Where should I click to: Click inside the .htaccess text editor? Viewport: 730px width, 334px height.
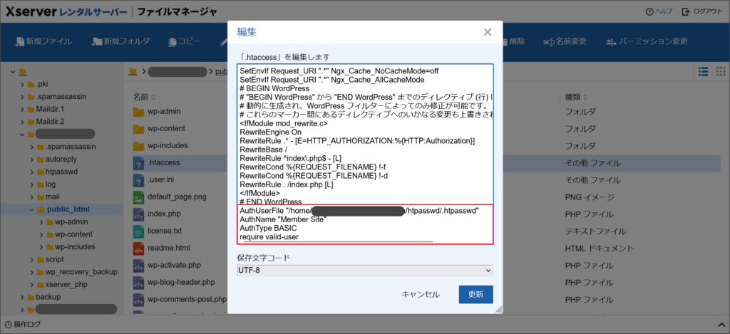tap(365, 154)
